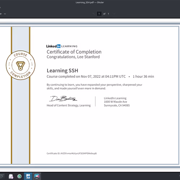The image size is (180, 180).
Task: Open the shopping bag app in taskbar
Action: (x=11, y=176)
